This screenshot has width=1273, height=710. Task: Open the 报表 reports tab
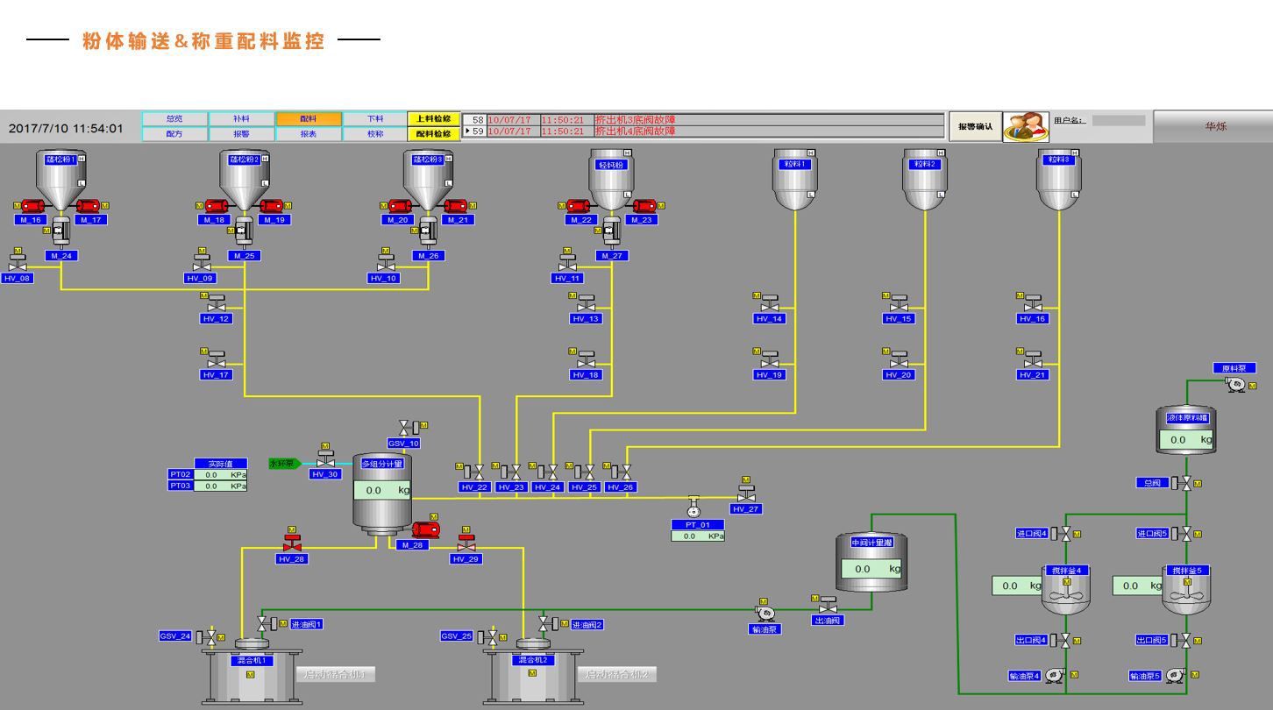[308, 134]
